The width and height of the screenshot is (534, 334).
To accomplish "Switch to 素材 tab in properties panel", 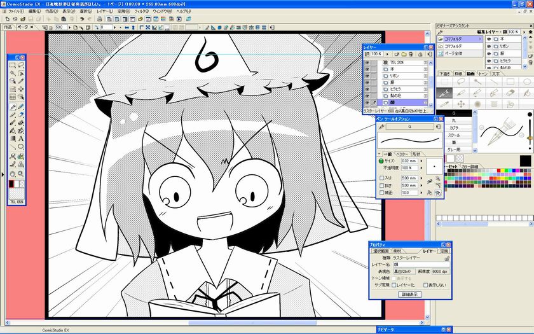I will (x=397, y=251).
